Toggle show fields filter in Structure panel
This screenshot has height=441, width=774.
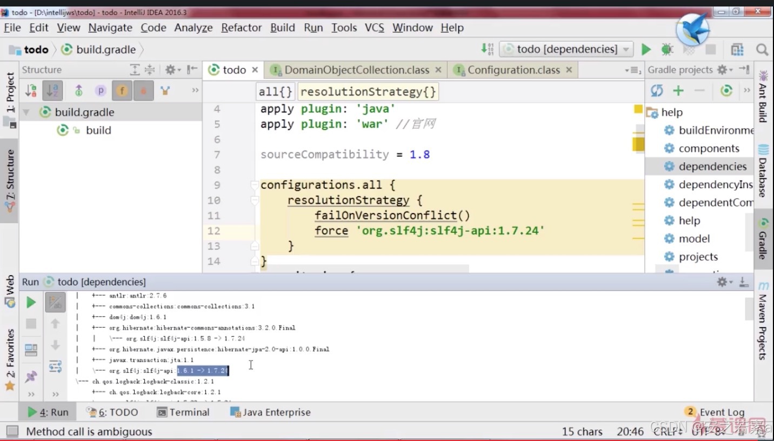pyautogui.click(x=122, y=91)
